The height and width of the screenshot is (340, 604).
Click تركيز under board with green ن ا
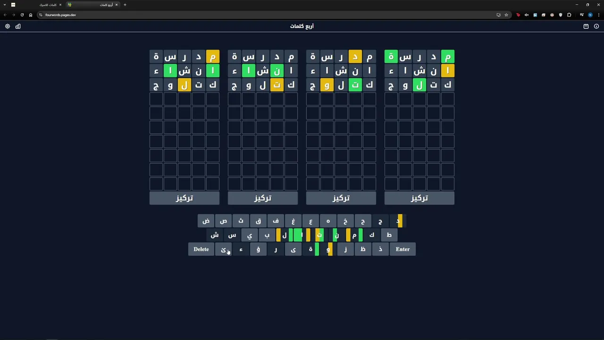pos(263,198)
